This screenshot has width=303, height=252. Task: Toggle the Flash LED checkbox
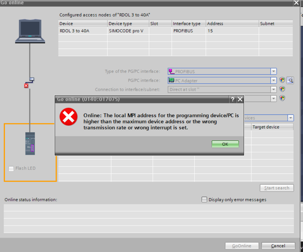point(11,169)
